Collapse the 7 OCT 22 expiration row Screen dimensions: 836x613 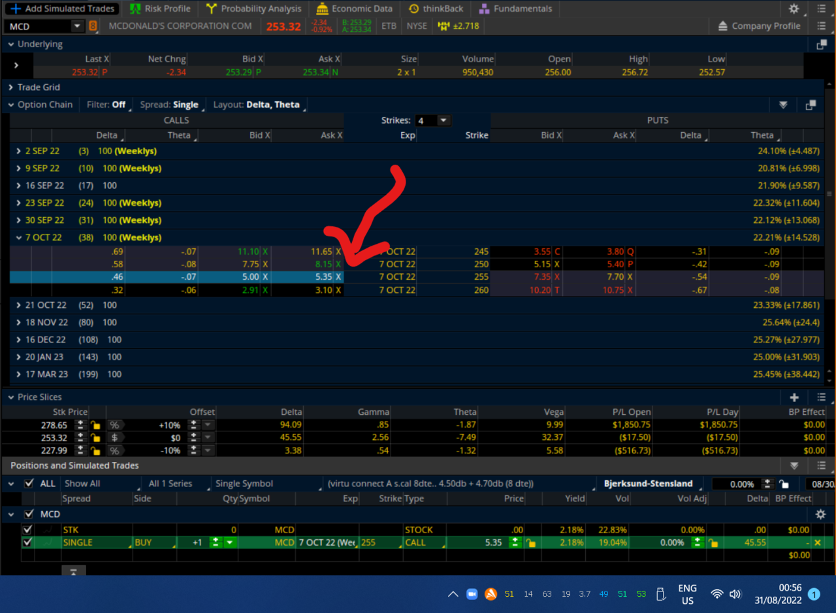(19, 237)
